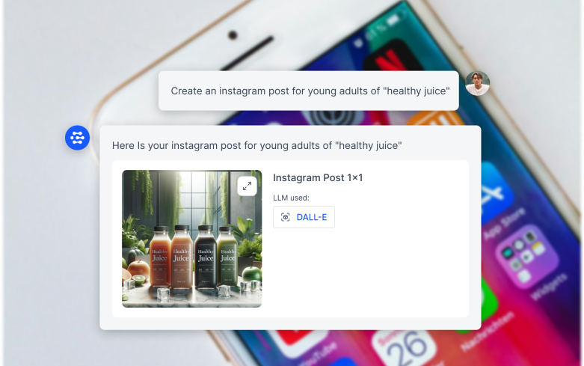The width and height of the screenshot is (584, 366).
Task: Click the DALL-E model button
Action: tap(304, 217)
